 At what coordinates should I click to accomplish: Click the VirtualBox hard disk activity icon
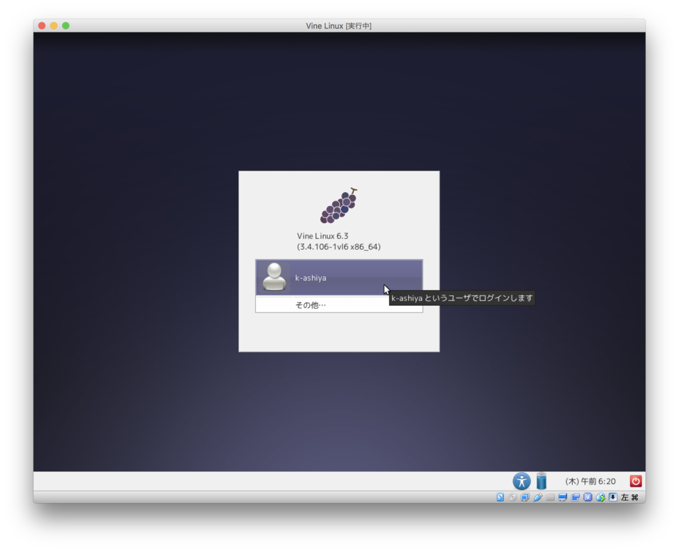(x=500, y=497)
